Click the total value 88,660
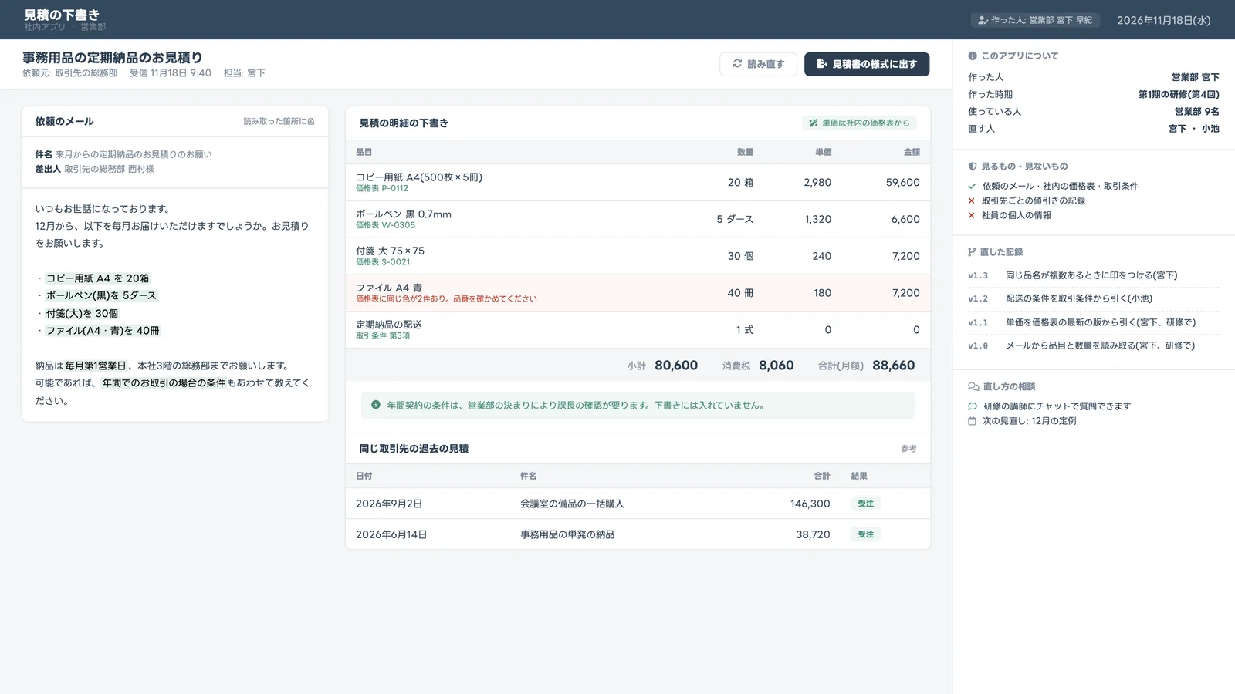 tap(893, 366)
